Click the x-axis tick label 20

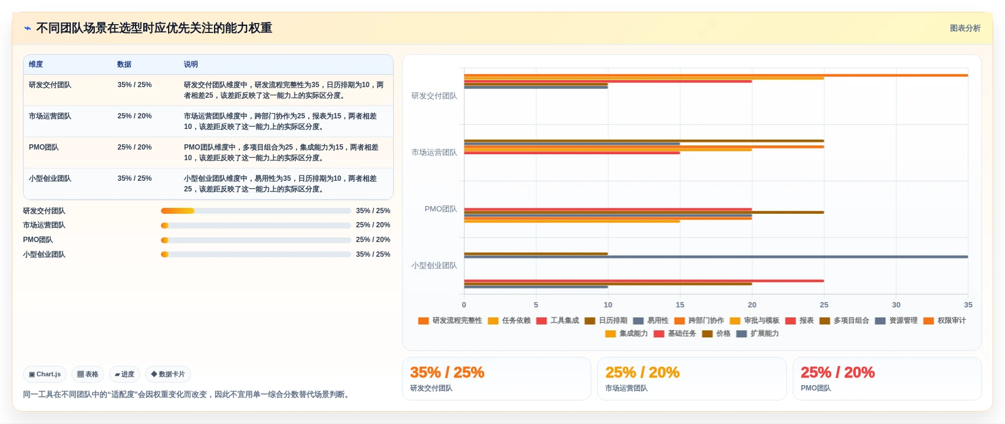point(752,305)
